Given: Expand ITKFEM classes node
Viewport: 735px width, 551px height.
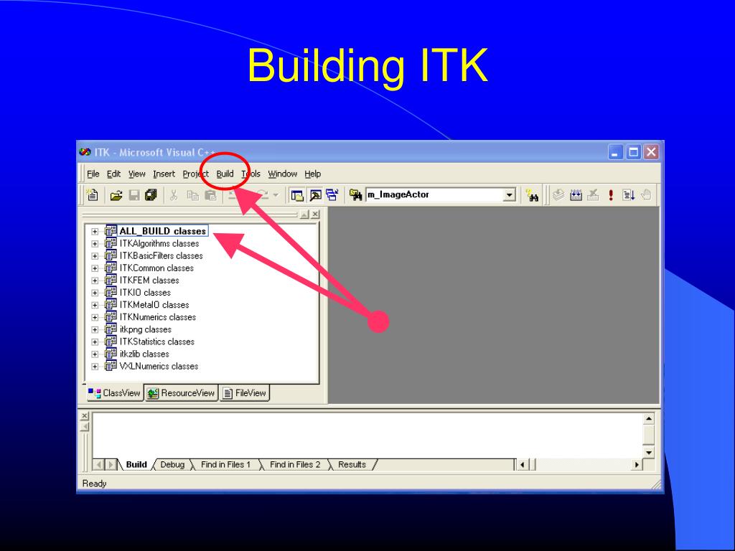Looking at the screenshot, I should pos(95,281).
